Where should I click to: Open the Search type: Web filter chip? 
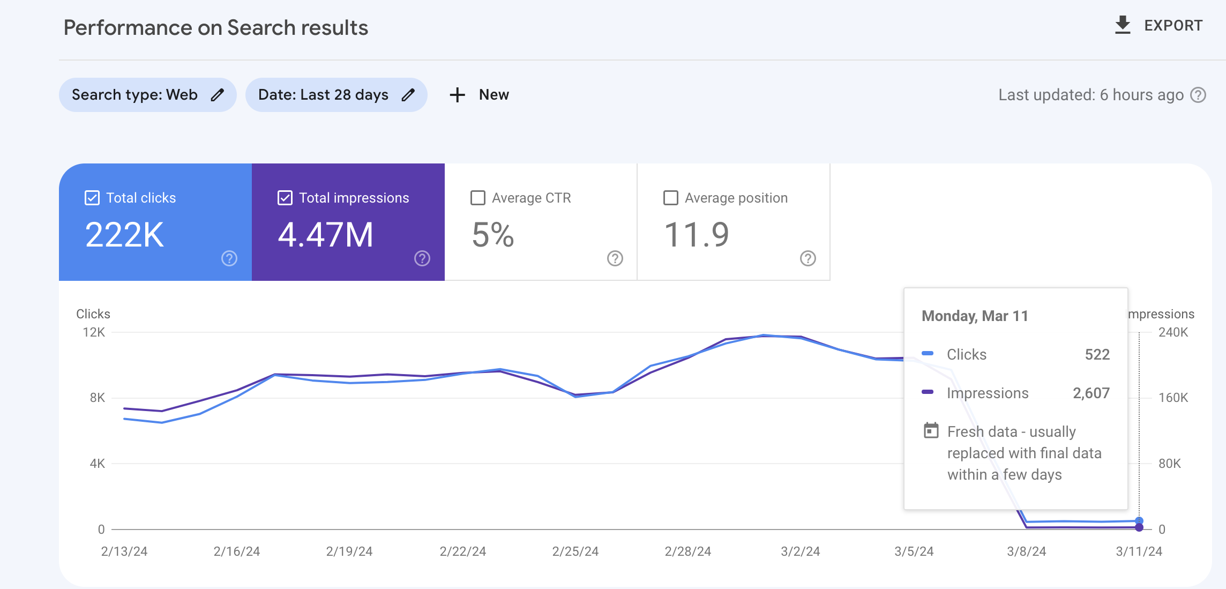point(148,95)
